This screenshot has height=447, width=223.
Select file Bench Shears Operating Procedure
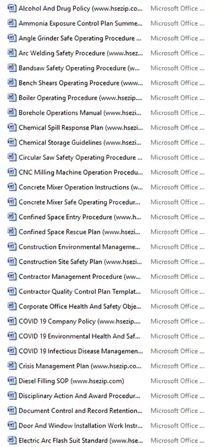pos(81,83)
